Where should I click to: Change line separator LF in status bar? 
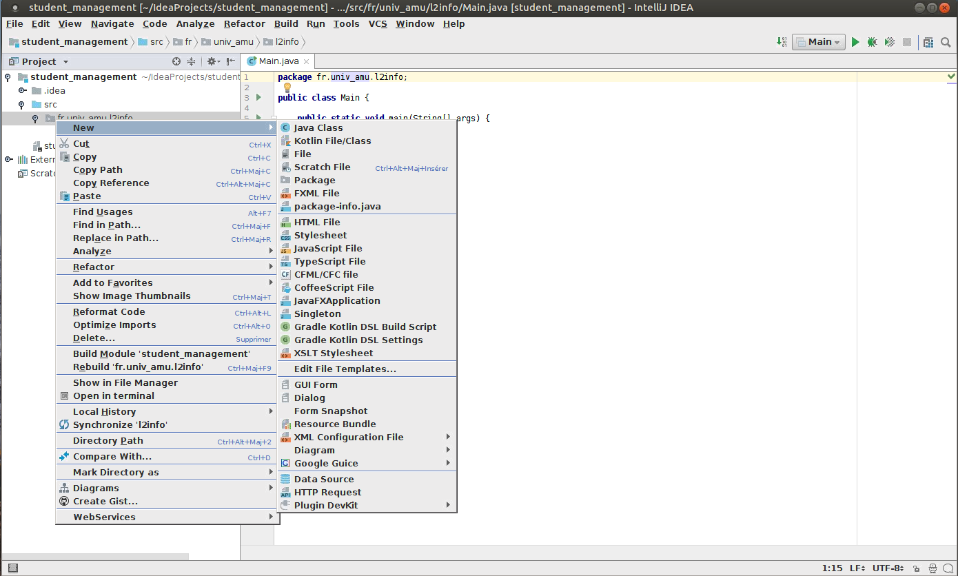click(x=859, y=568)
